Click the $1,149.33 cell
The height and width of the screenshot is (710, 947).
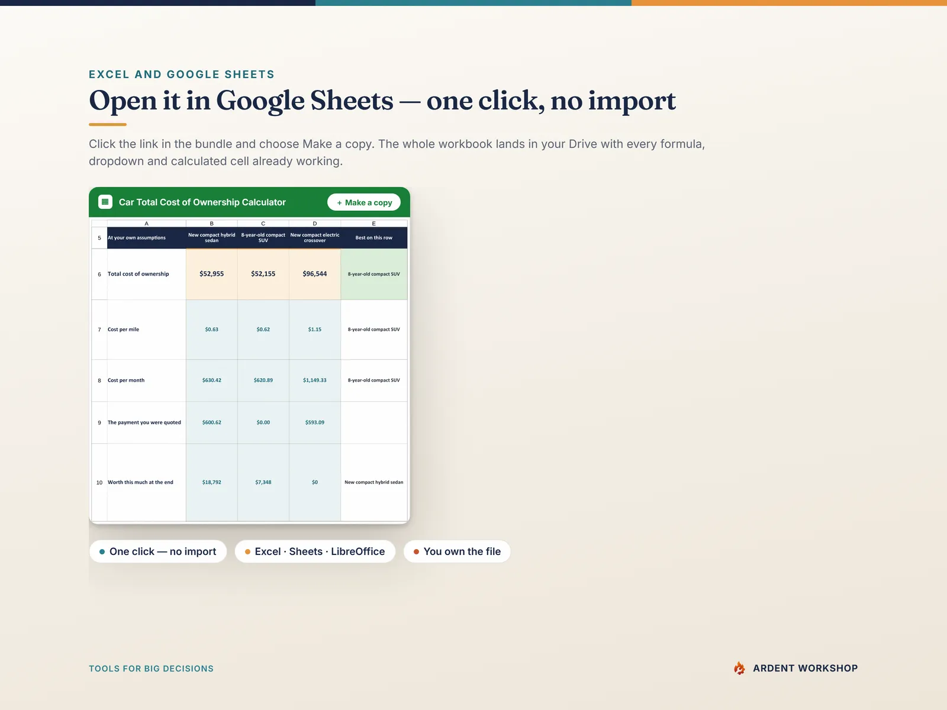pyautogui.click(x=315, y=380)
